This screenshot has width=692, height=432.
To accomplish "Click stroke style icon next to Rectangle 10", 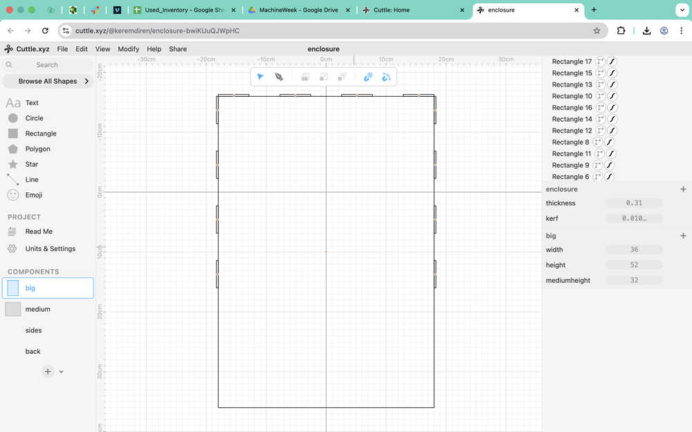I will tap(612, 96).
